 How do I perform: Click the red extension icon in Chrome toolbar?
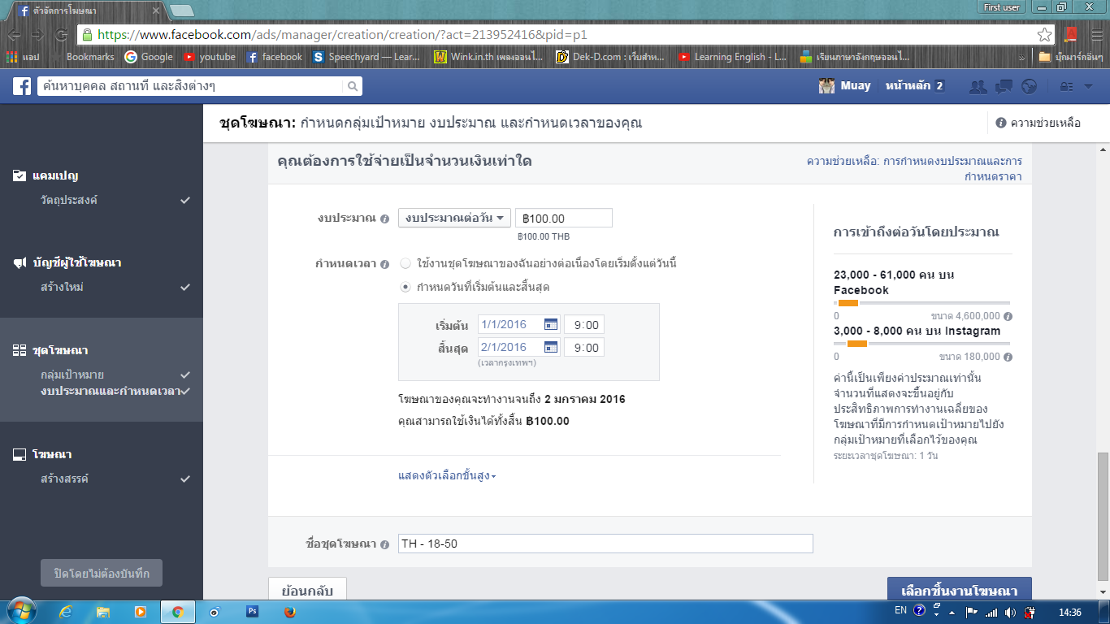pyautogui.click(x=1070, y=35)
